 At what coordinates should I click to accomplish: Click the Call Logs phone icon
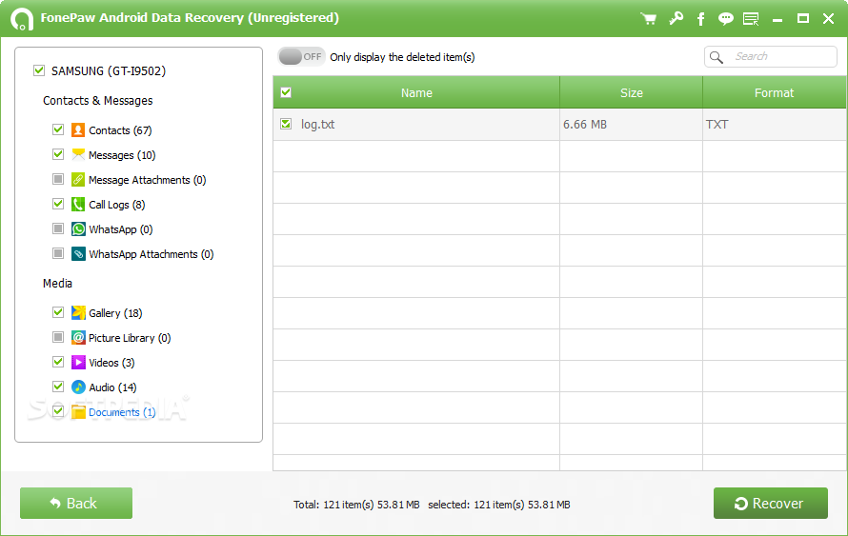tap(78, 205)
